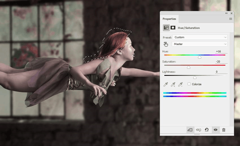
Task: Select the layer mask icon
Action: (173, 28)
